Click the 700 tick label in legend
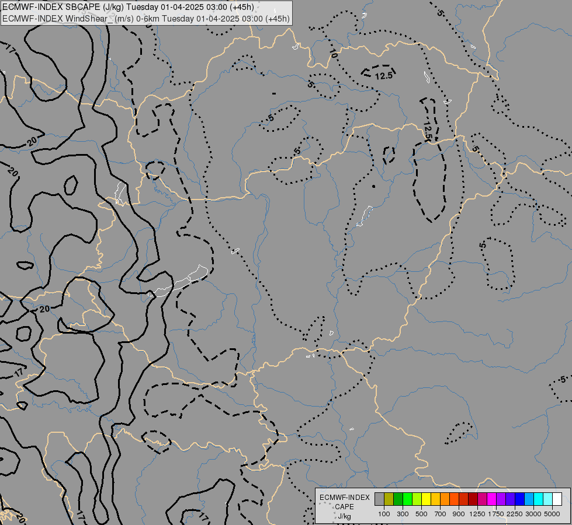The image size is (572, 525). pos(441,514)
